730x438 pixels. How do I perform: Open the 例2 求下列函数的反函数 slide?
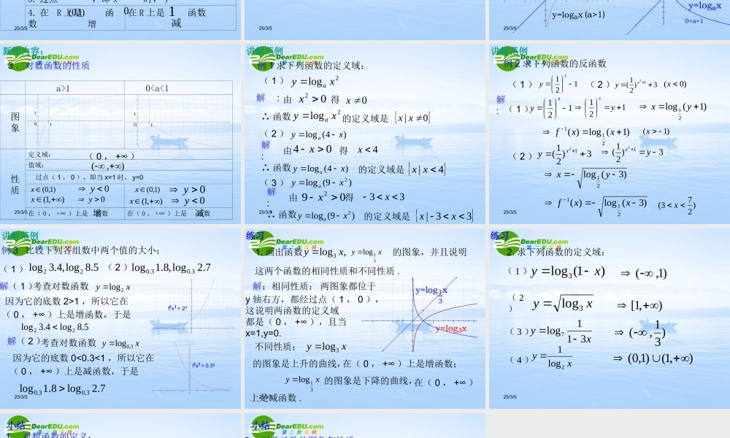[610, 134]
